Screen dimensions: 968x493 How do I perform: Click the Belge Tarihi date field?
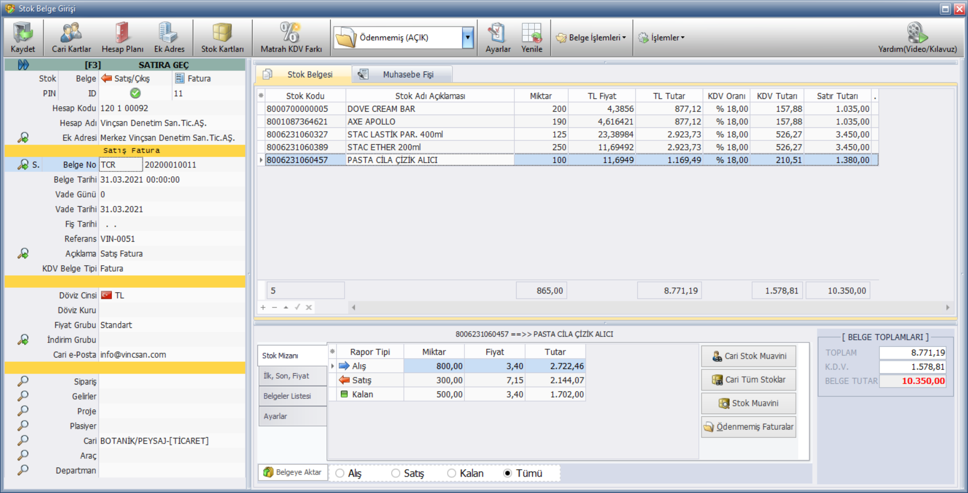pos(172,179)
